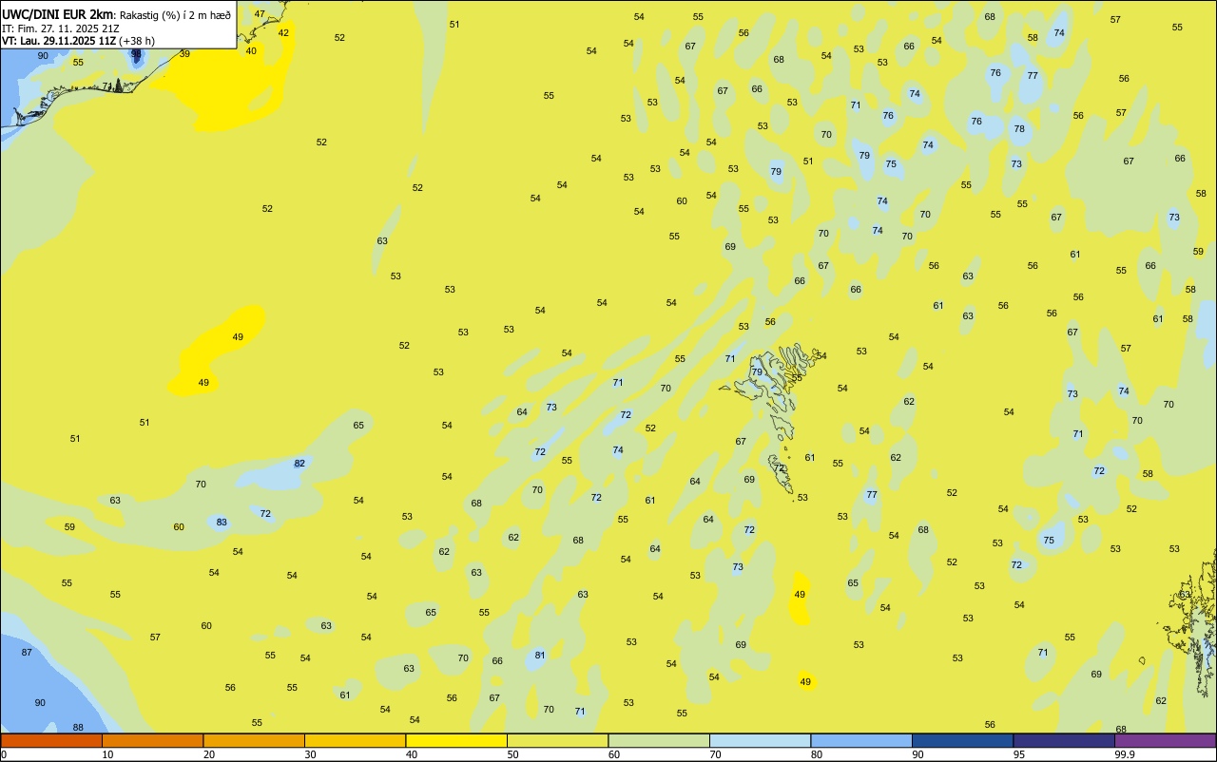The image size is (1217, 762).
Task: Click the map value 87
Action: (27, 652)
